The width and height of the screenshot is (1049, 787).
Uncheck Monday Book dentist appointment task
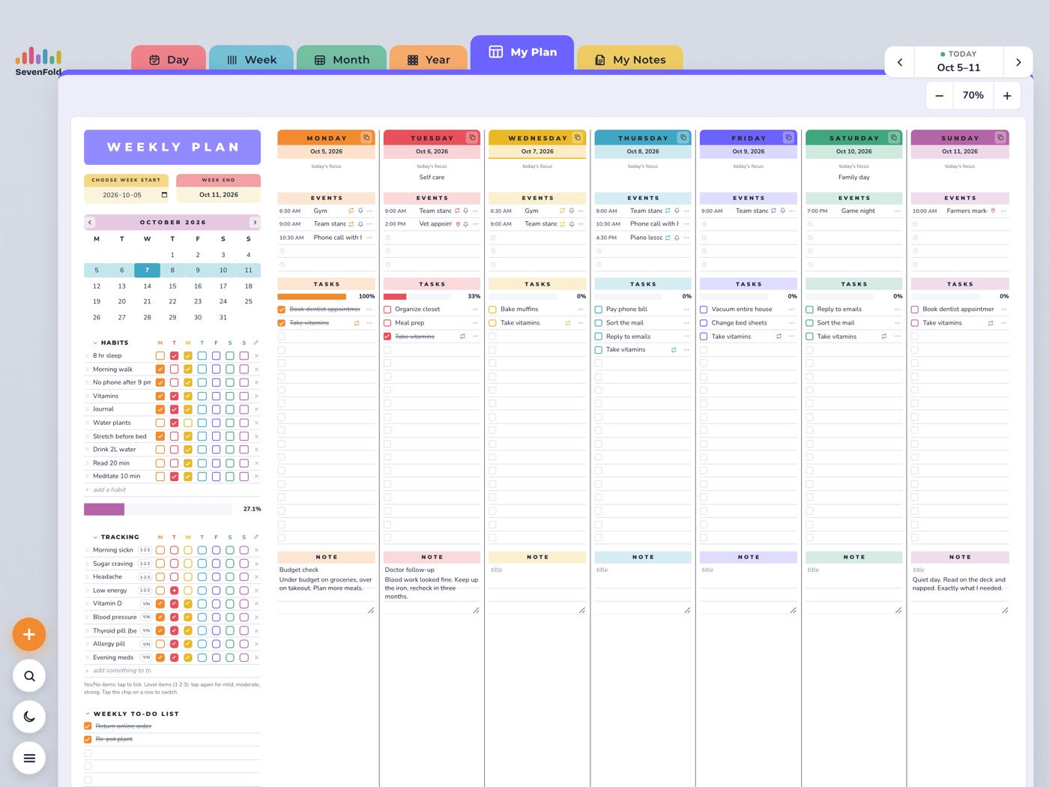(282, 310)
